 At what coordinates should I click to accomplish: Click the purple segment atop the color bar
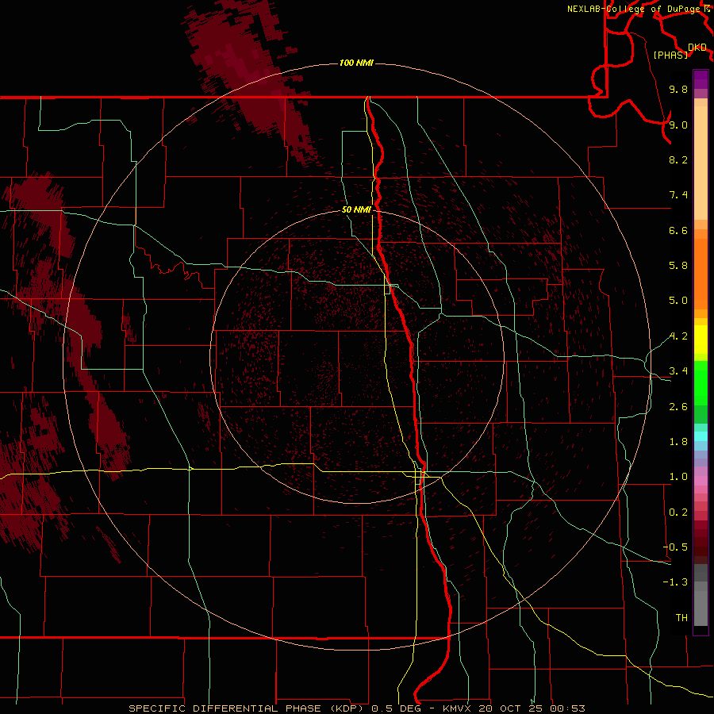click(x=701, y=79)
